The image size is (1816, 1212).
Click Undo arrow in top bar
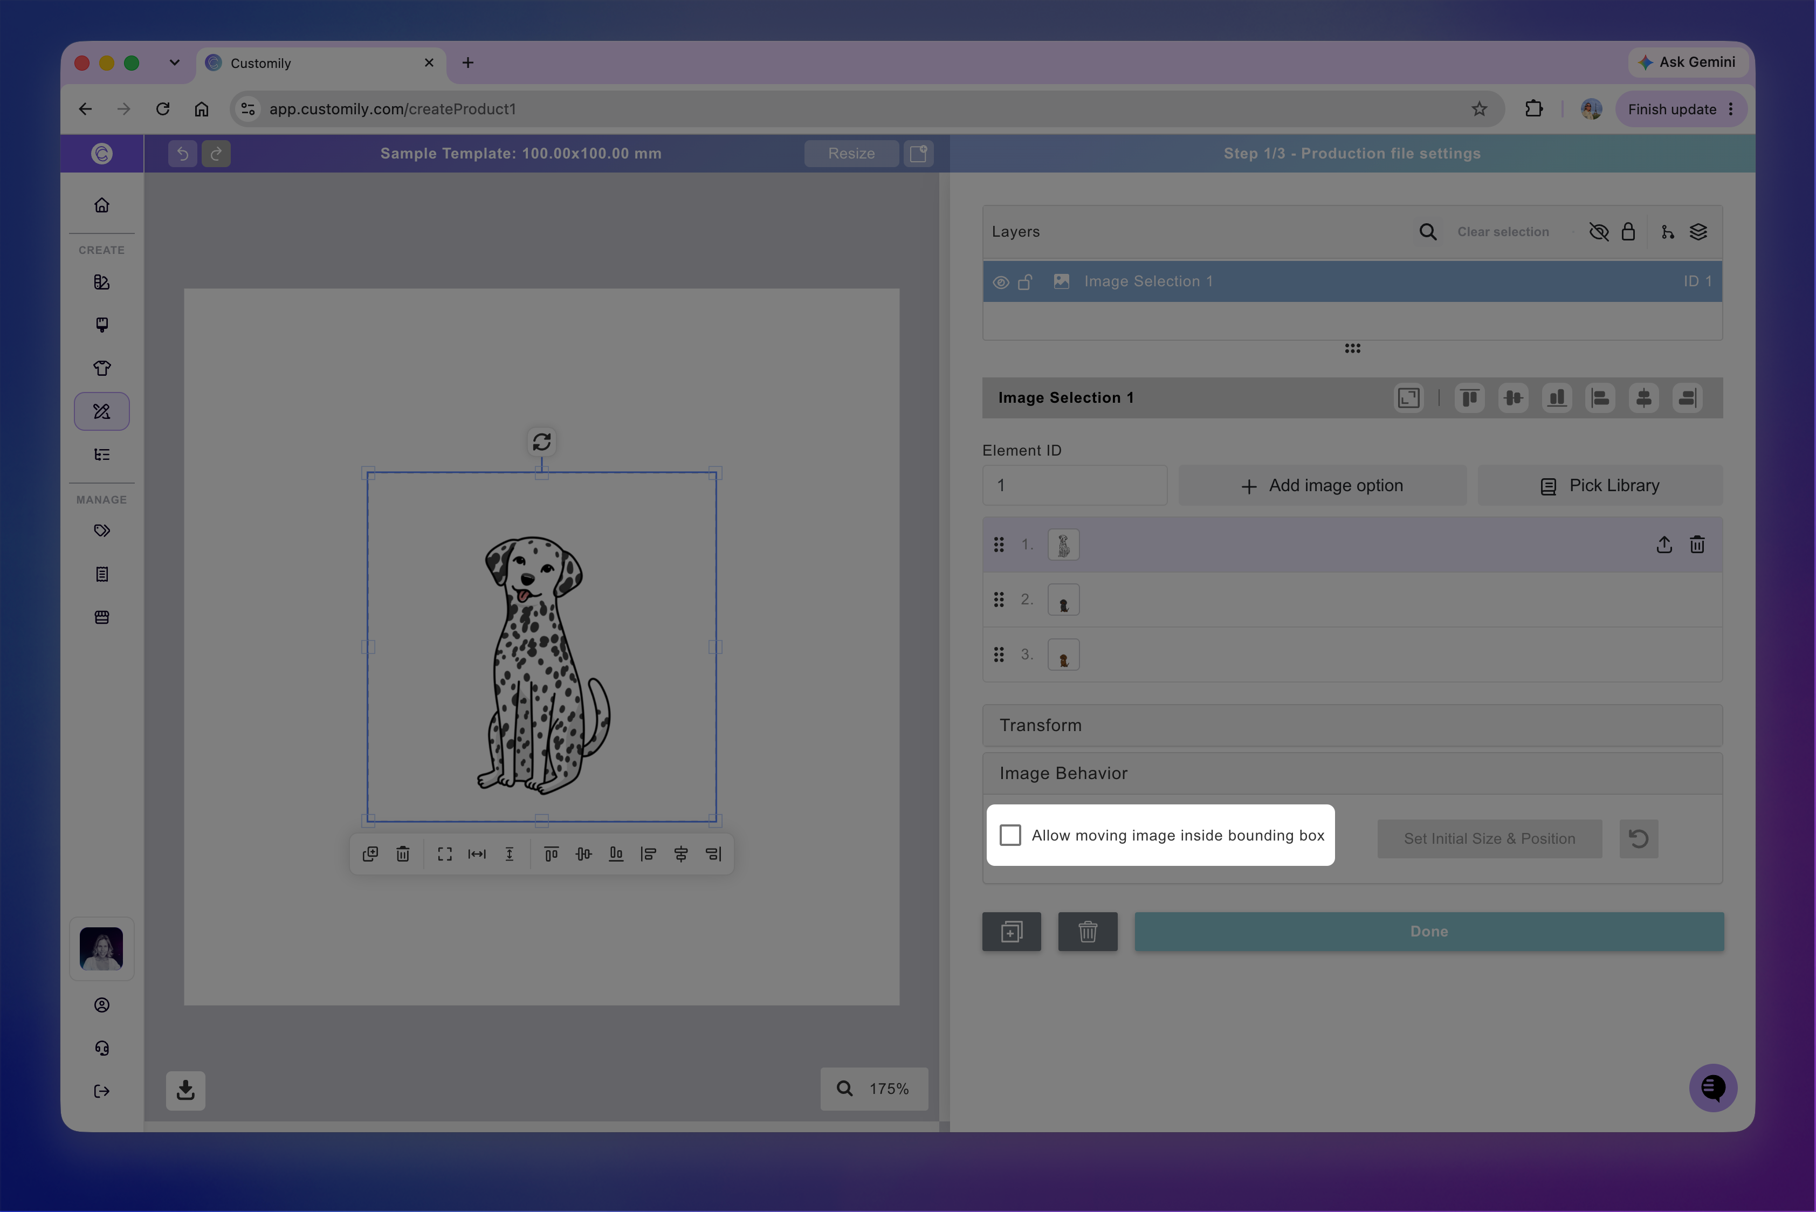coord(182,154)
